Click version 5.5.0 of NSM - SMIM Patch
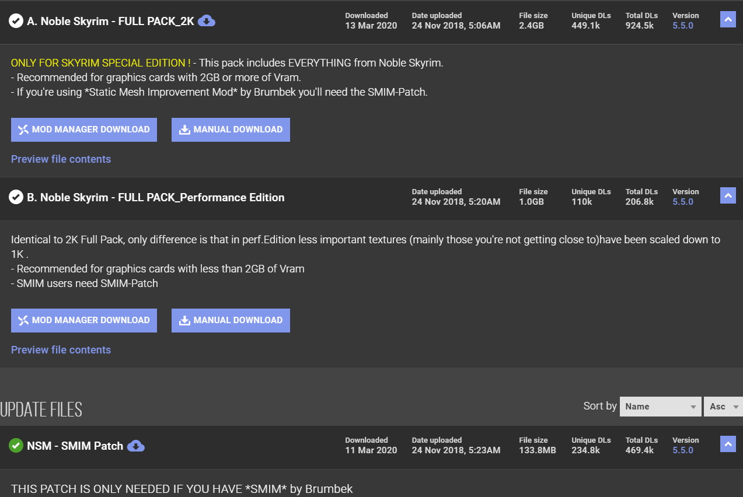743x497 pixels. pyautogui.click(x=683, y=450)
